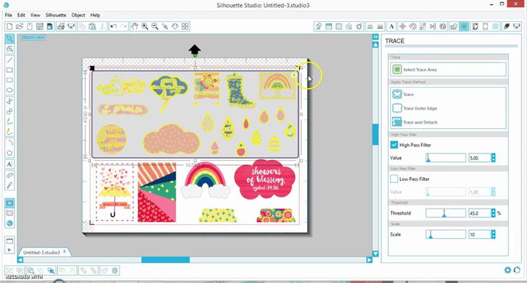The width and height of the screenshot is (527, 283).
Task: Click the vertical scrollbar down arrow
Action: [375, 254]
